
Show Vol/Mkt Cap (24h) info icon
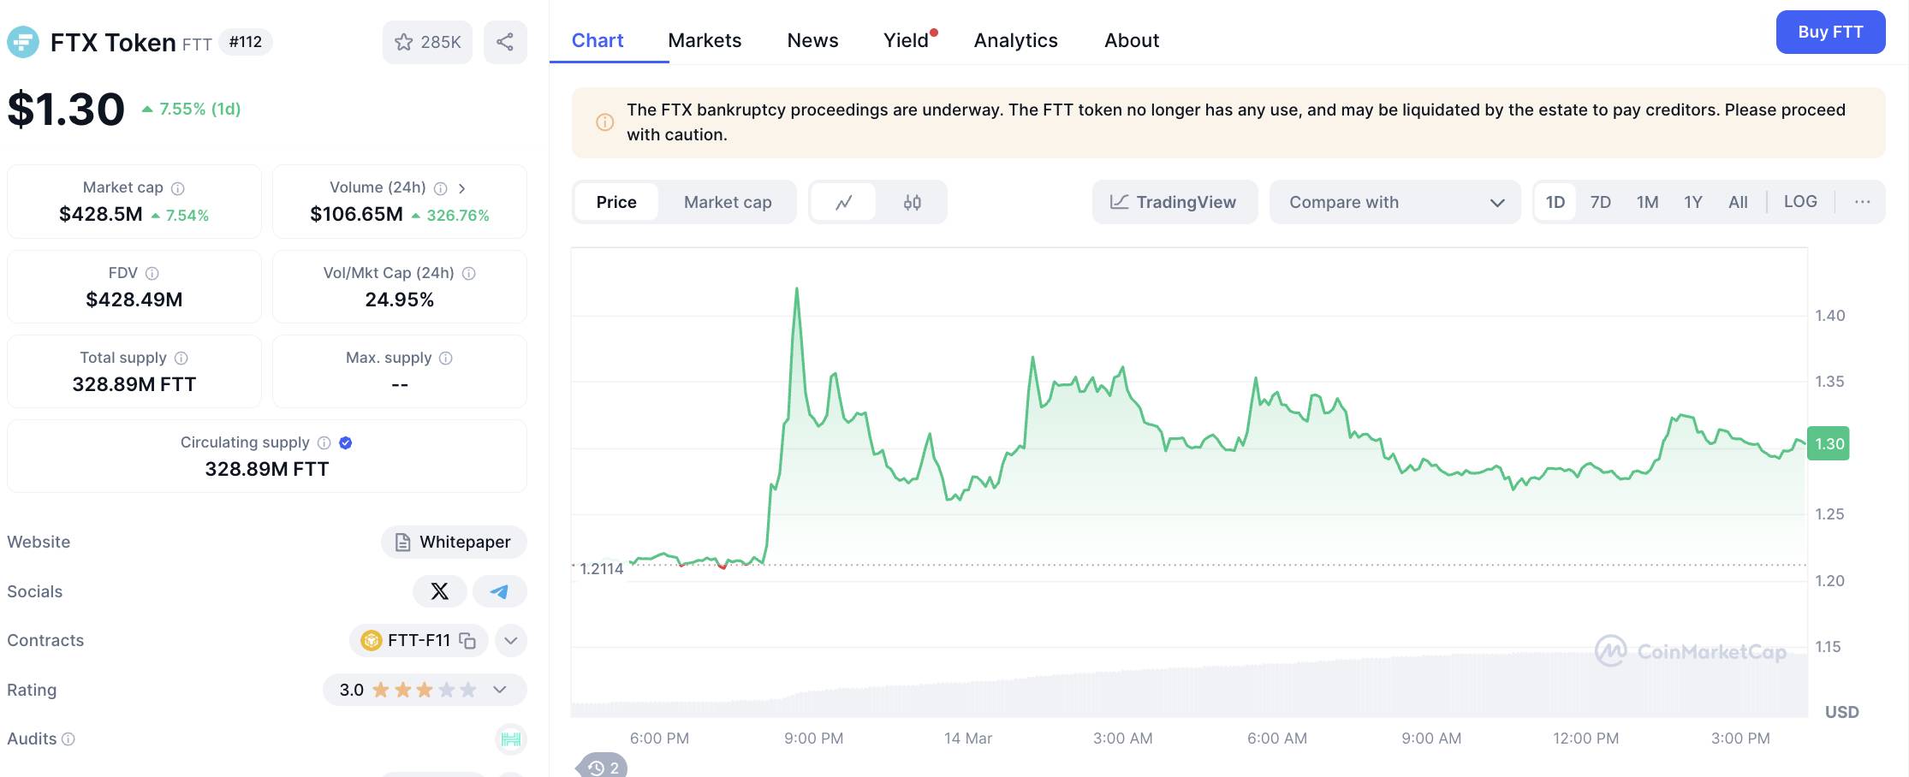469,274
